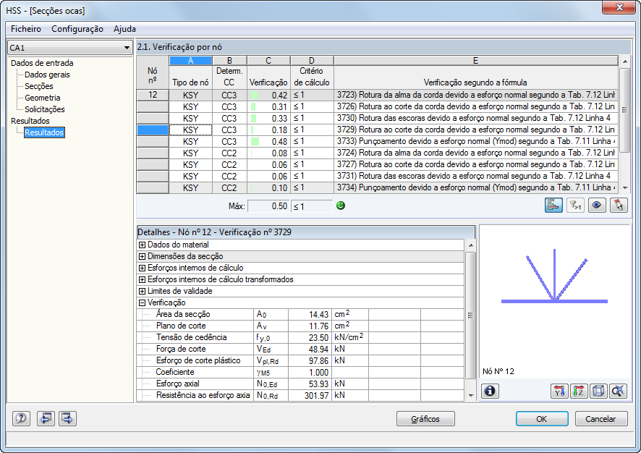The height and width of the screenshot is (453, 641).
Task: Click column E header
Action: (x=475, y=61)
